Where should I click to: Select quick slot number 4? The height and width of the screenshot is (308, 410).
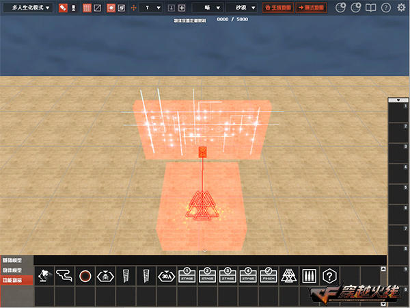point(398,173)
